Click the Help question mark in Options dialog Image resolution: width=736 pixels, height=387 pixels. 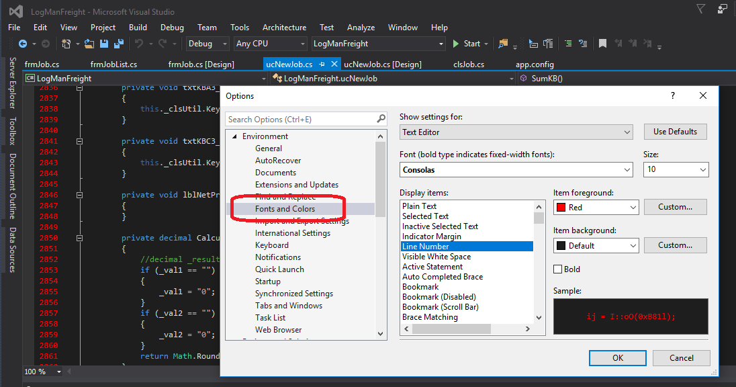point(673,96)
